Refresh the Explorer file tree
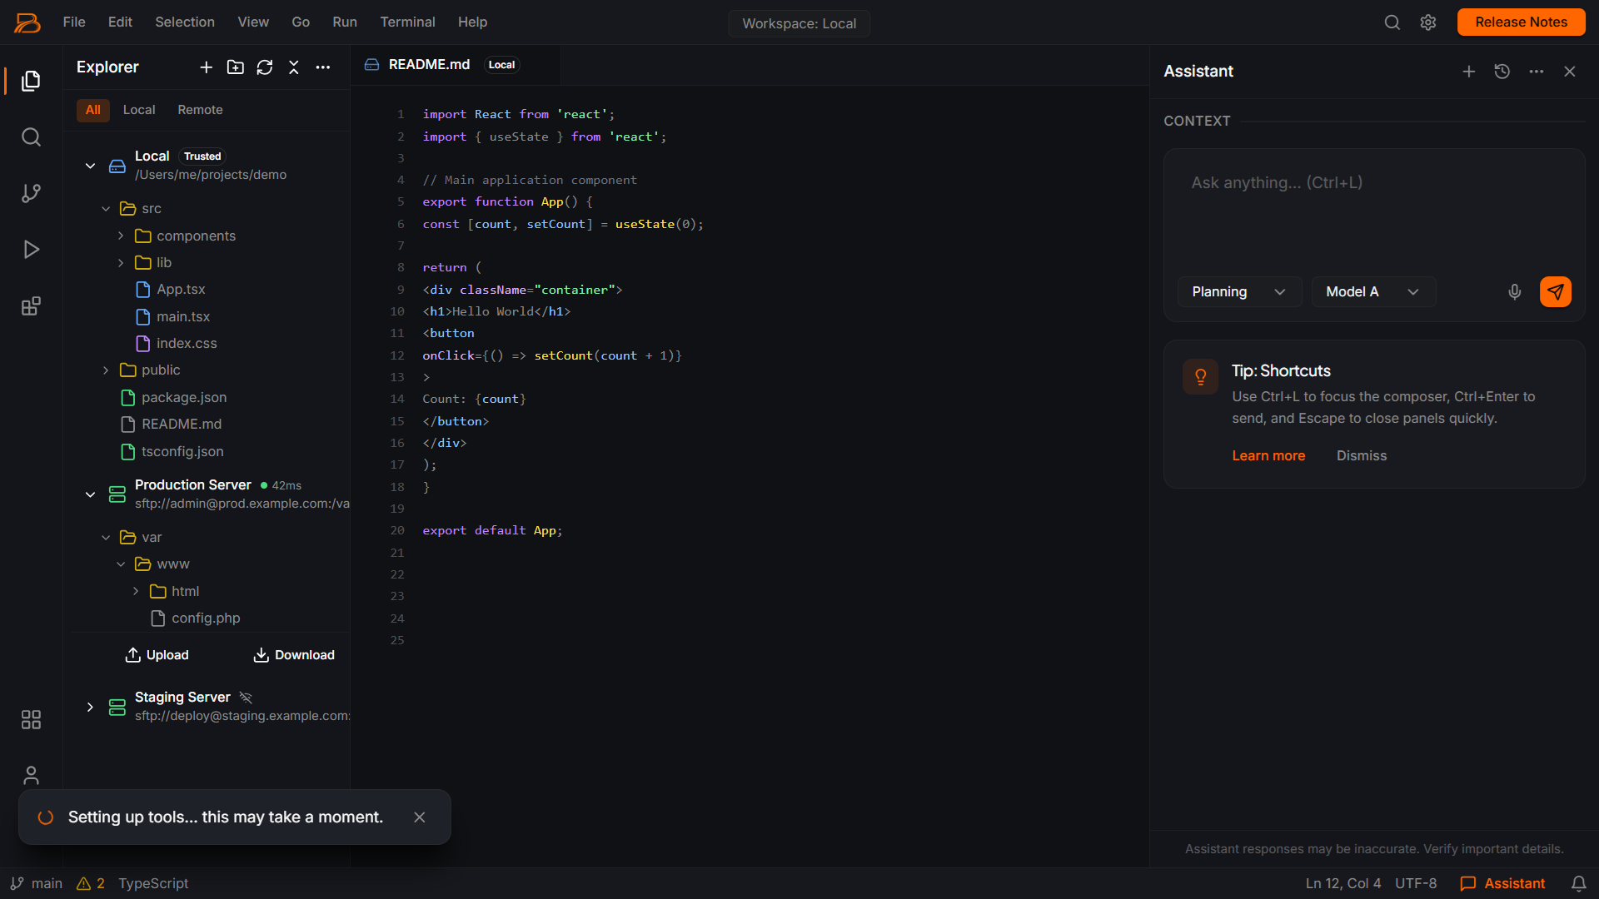This screenshot has height=899, width=1599. coord(264,67)
